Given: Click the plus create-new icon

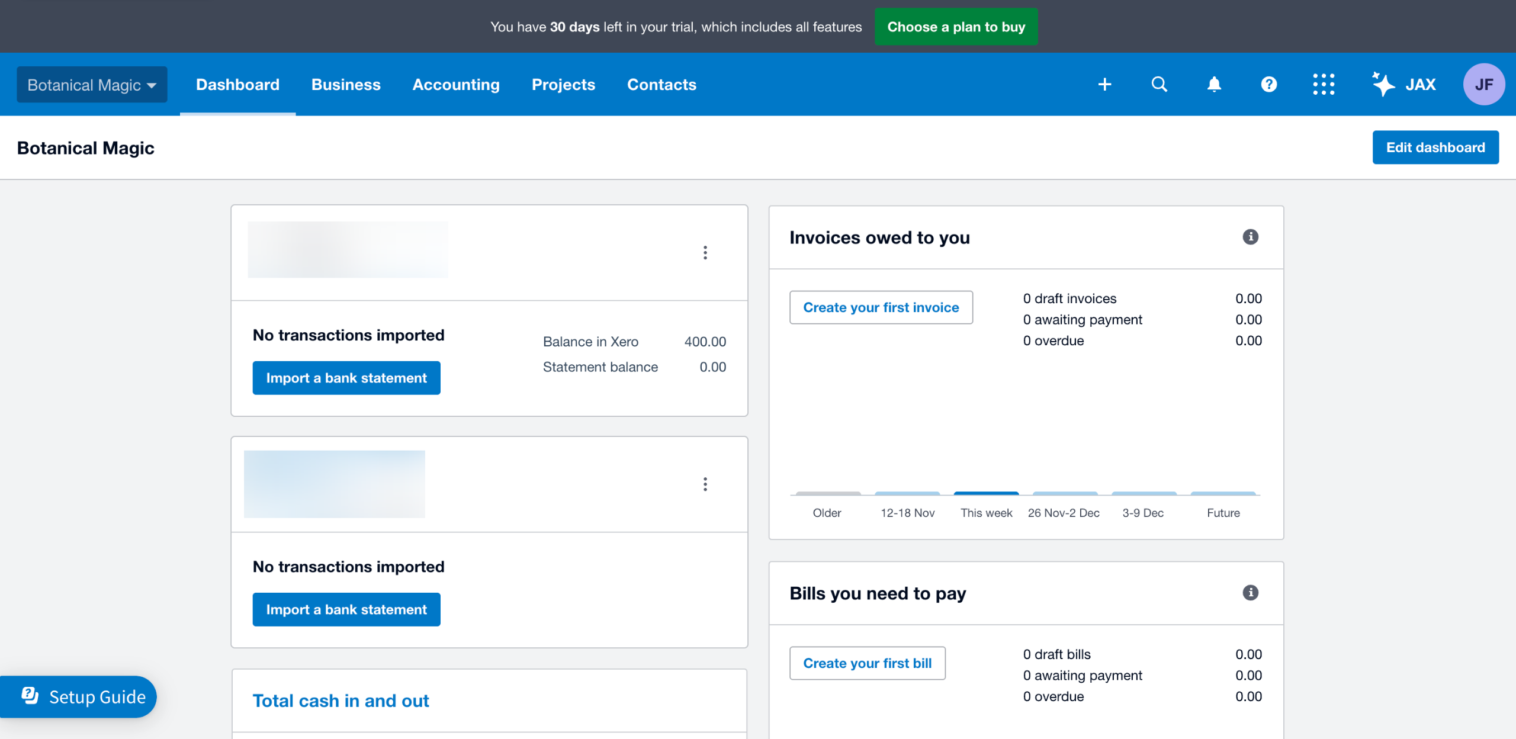Looking at the screenshot, I should tap(1104, 85).
